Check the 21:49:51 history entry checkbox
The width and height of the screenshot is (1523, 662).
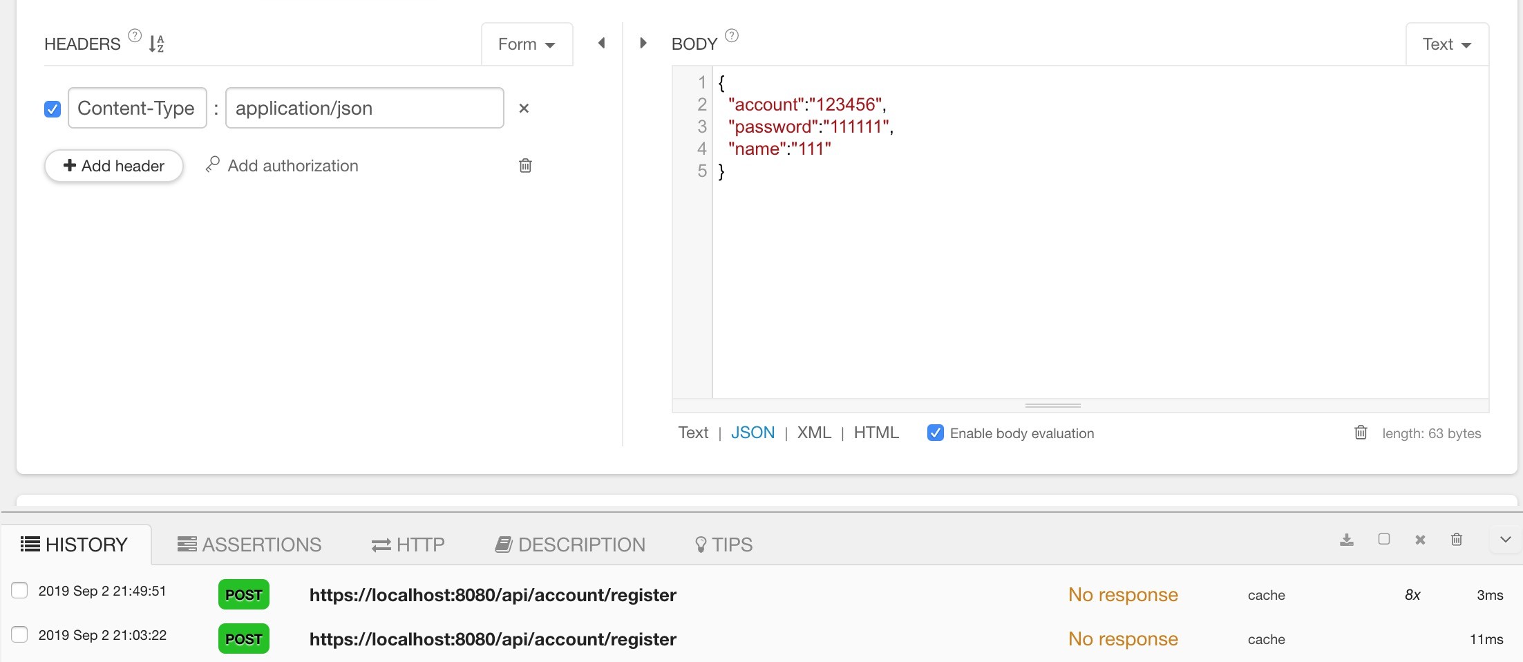(x=19, y=590)
